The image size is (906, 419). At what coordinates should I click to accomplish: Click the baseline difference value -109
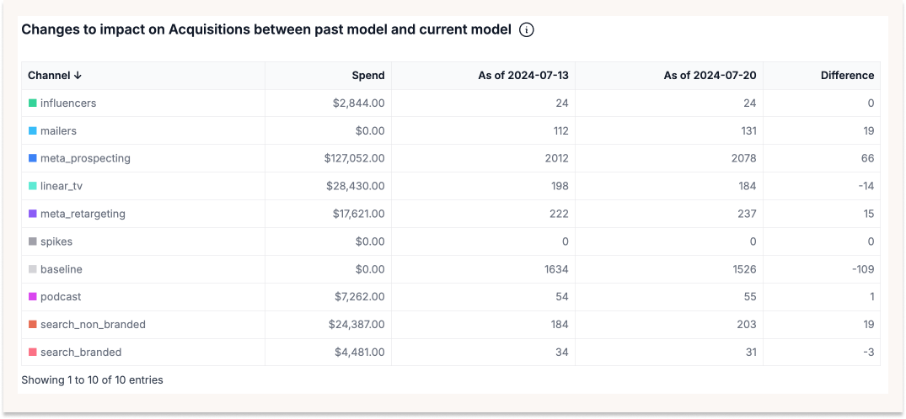point(861,269)
